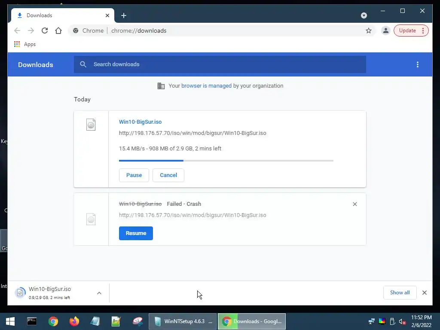Open the user profile avatar
The height and width of the screenshot is (330, 440).
click(386, 31)
